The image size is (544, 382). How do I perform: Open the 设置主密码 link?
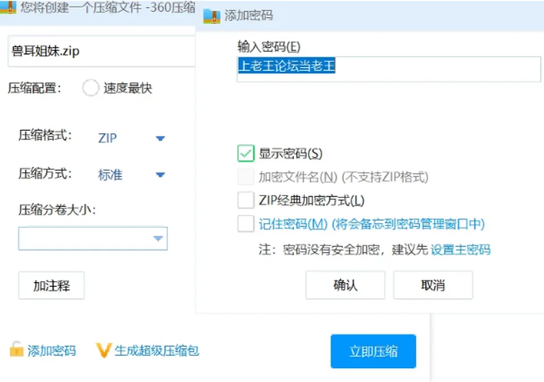point(460,249)
